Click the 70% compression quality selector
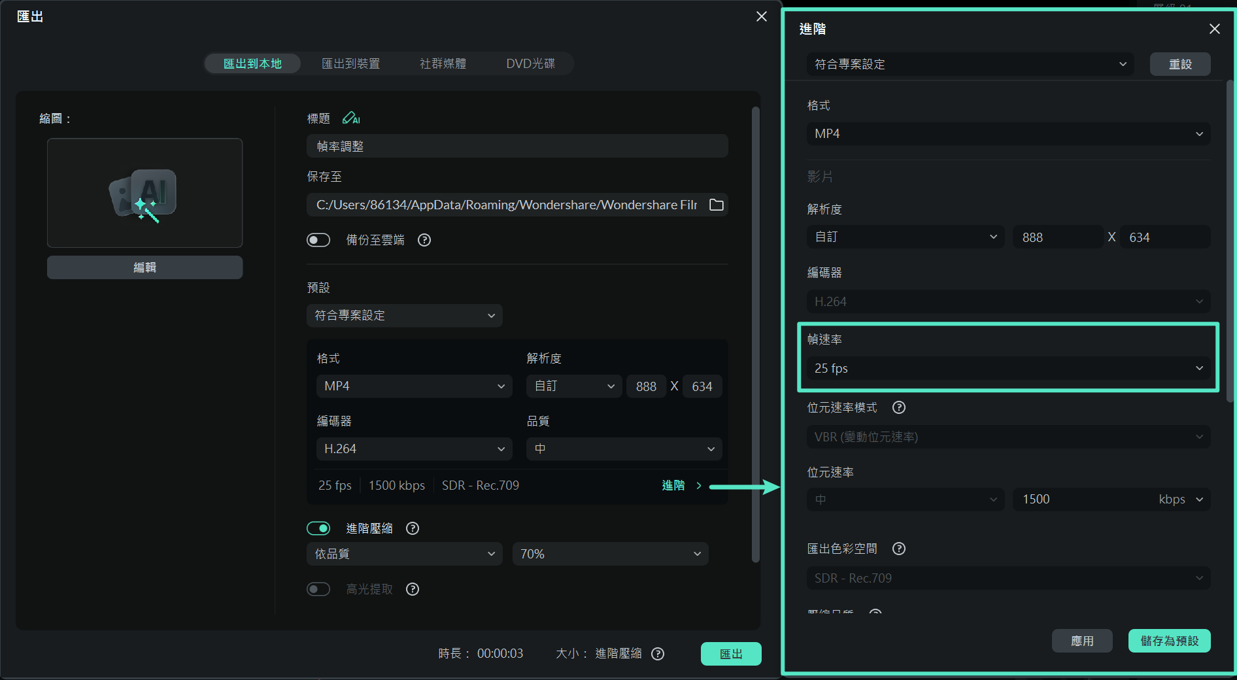 click(609, 554)
